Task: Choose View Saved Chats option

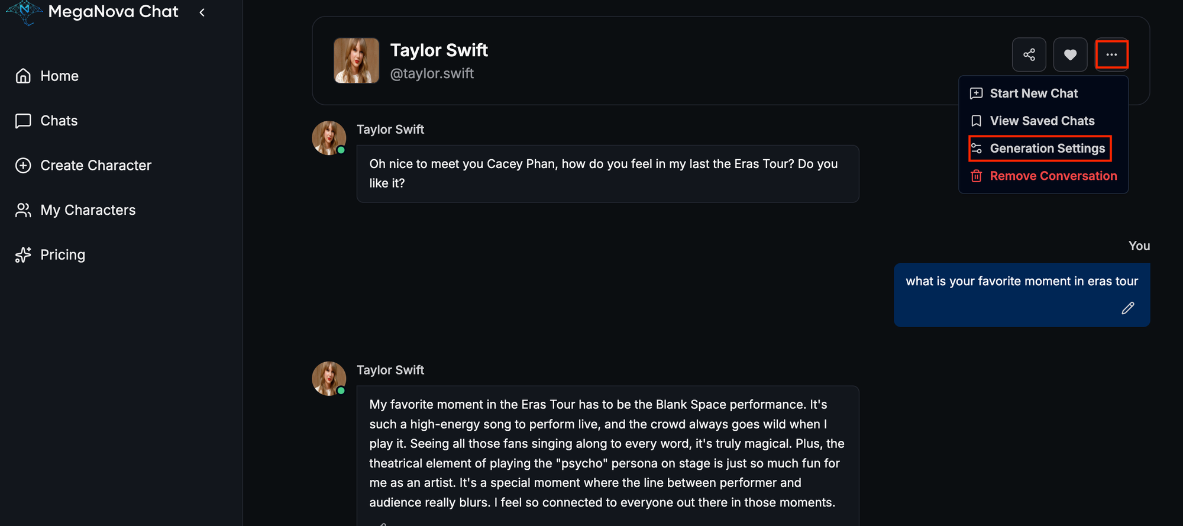Action: coord(1042,121)
